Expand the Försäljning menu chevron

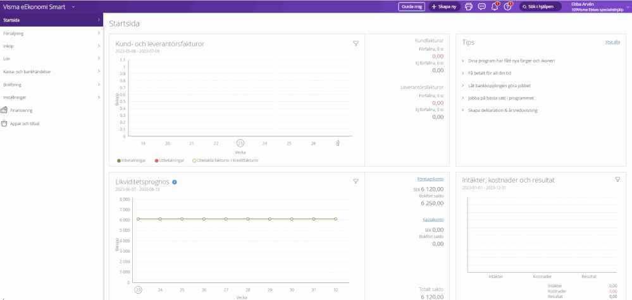99,33
